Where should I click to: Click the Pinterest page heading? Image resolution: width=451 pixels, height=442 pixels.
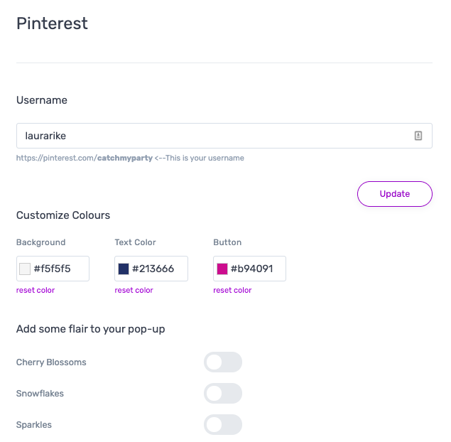52,23
